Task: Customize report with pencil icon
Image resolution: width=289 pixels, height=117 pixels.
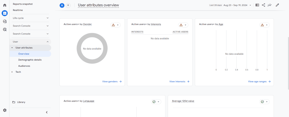Action: (277, 5)
